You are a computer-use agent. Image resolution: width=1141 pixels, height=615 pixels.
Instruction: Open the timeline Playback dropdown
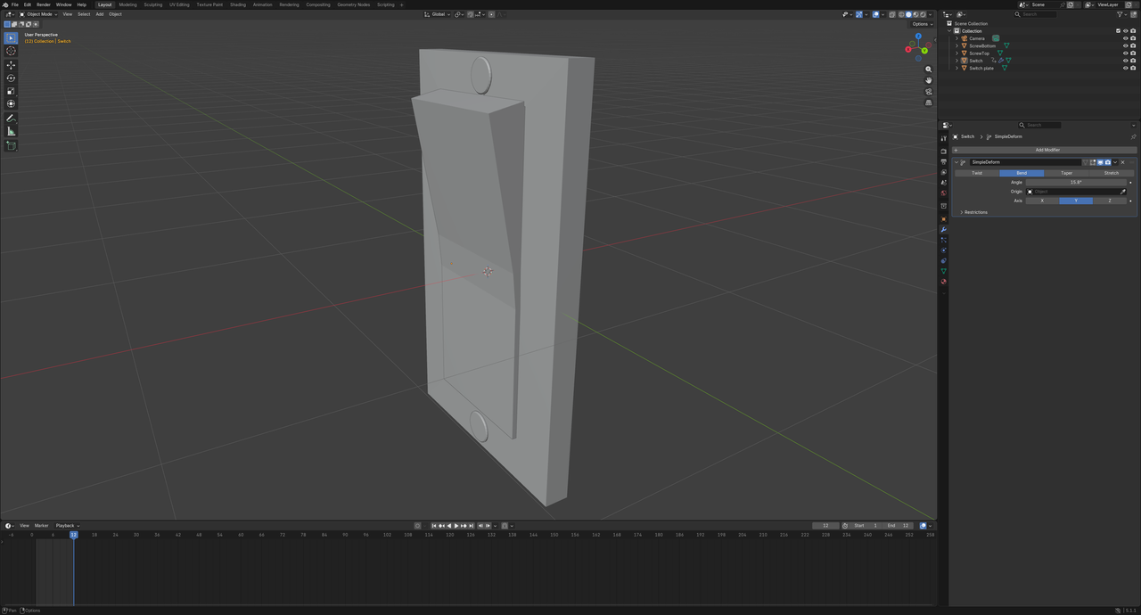point(67,526)
